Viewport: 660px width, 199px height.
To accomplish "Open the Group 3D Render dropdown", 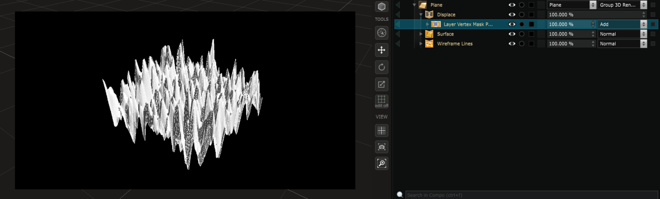I will pos(622,5).
